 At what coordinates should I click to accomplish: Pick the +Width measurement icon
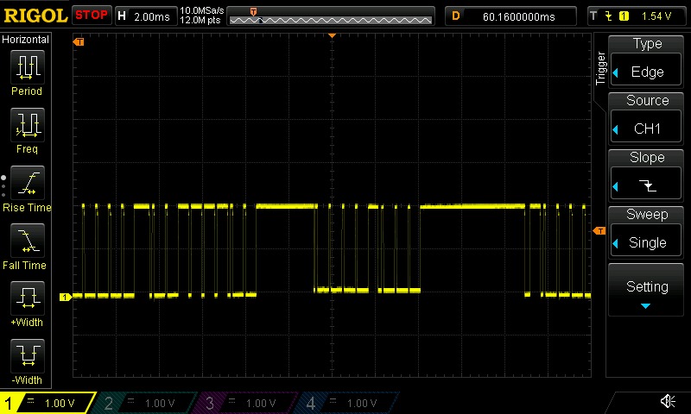[x=26, y=299]
